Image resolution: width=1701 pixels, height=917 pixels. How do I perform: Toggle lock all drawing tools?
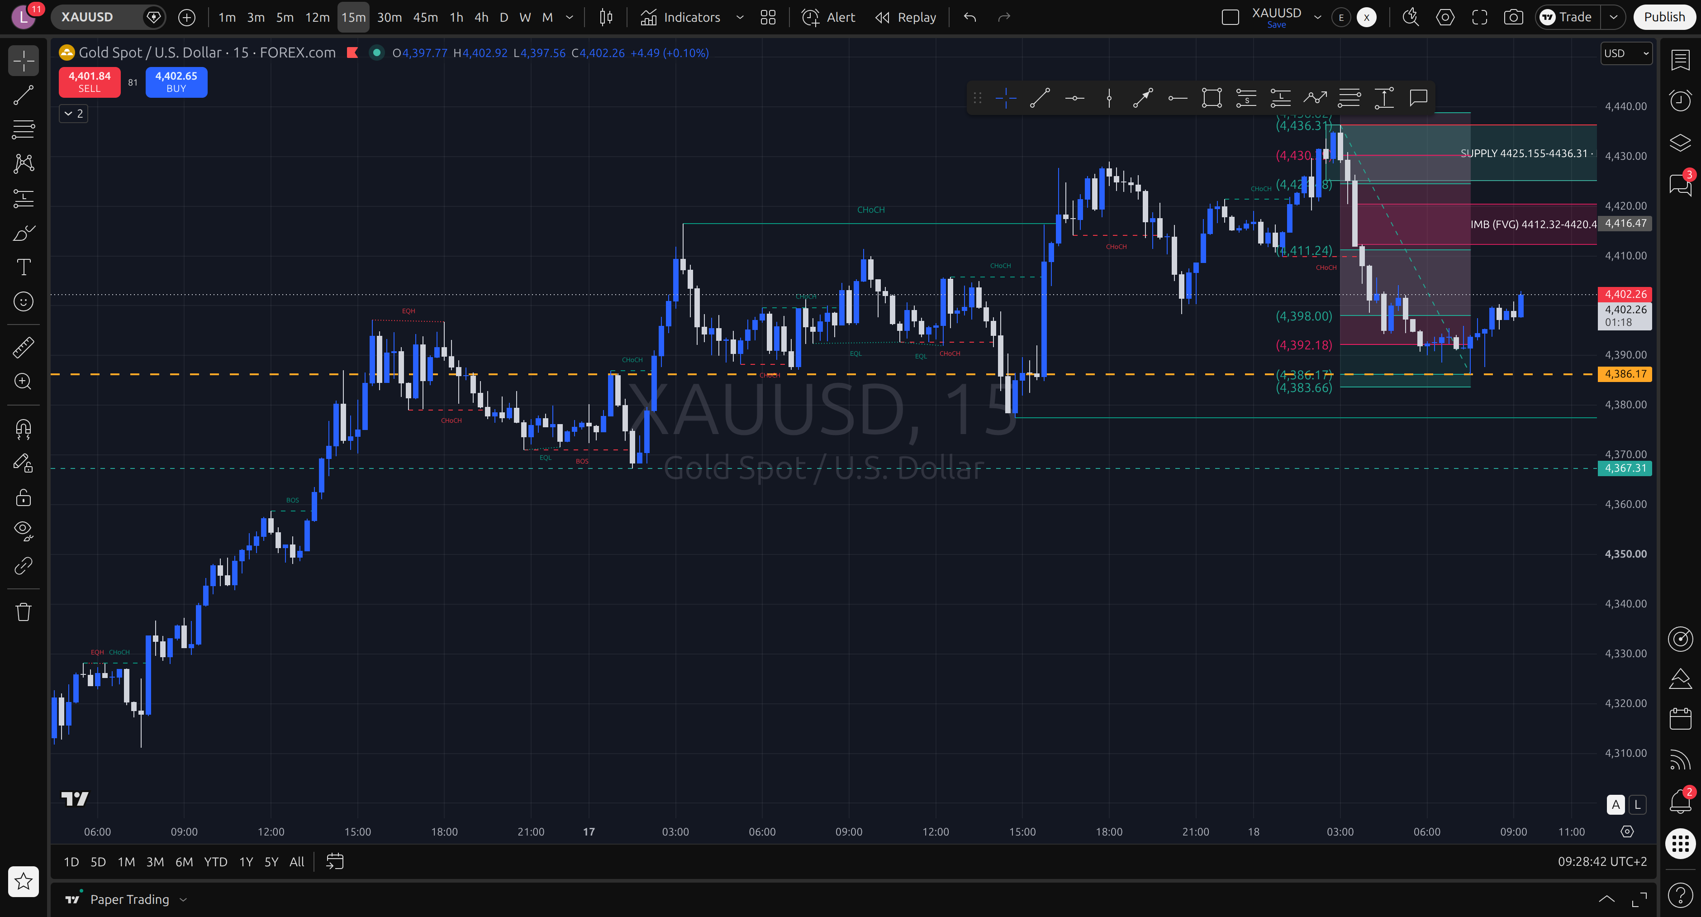[x=24, y=497]
